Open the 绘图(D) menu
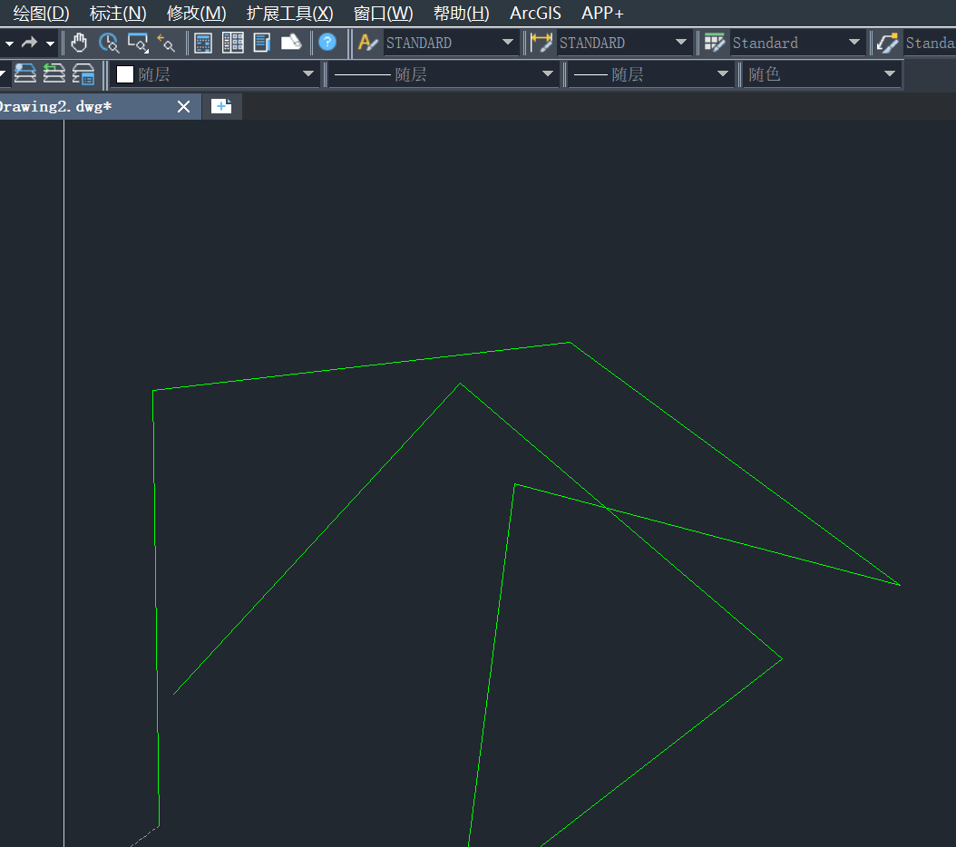956x847 pixels. [x=41, y=13]
